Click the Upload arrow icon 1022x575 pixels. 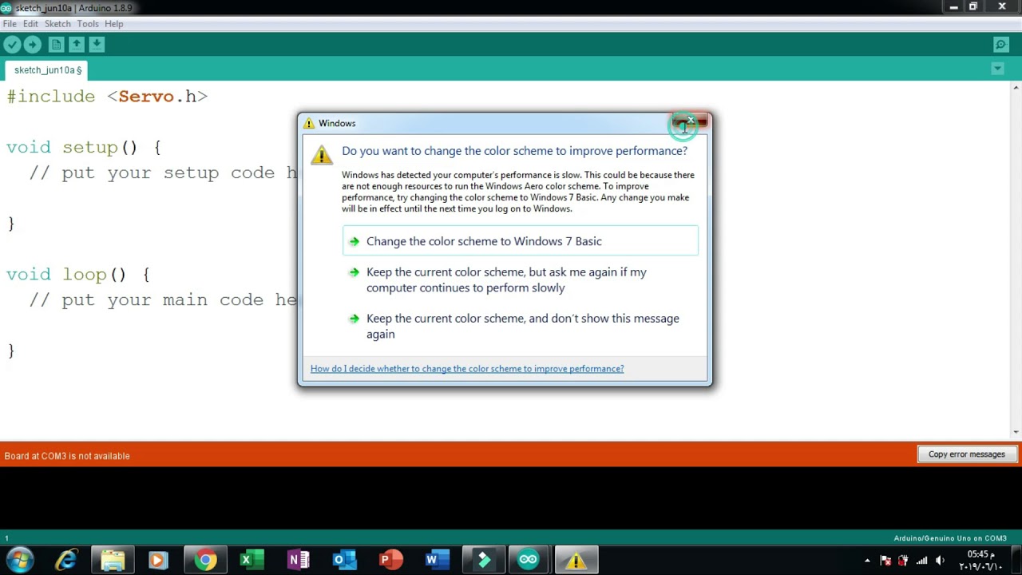(x=32, y=45)
